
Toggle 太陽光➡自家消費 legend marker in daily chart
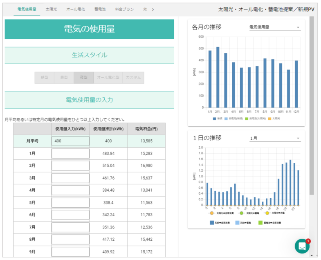tap(211, 213)
